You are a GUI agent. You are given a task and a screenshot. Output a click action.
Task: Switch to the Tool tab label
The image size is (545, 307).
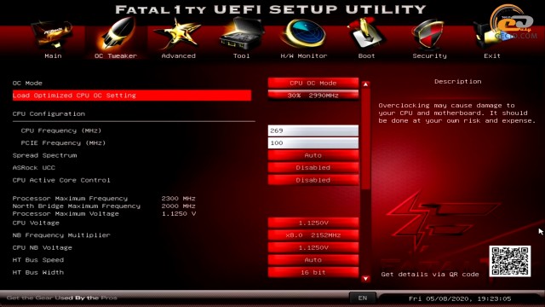click(241, 55)
